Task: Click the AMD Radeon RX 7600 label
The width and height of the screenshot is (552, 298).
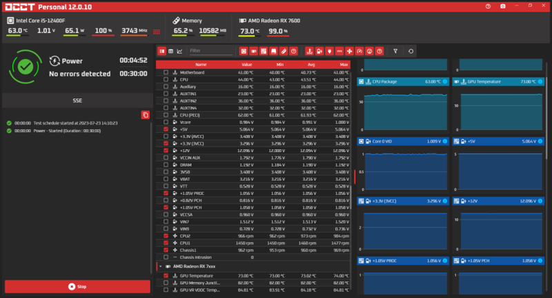Action: 274,21
